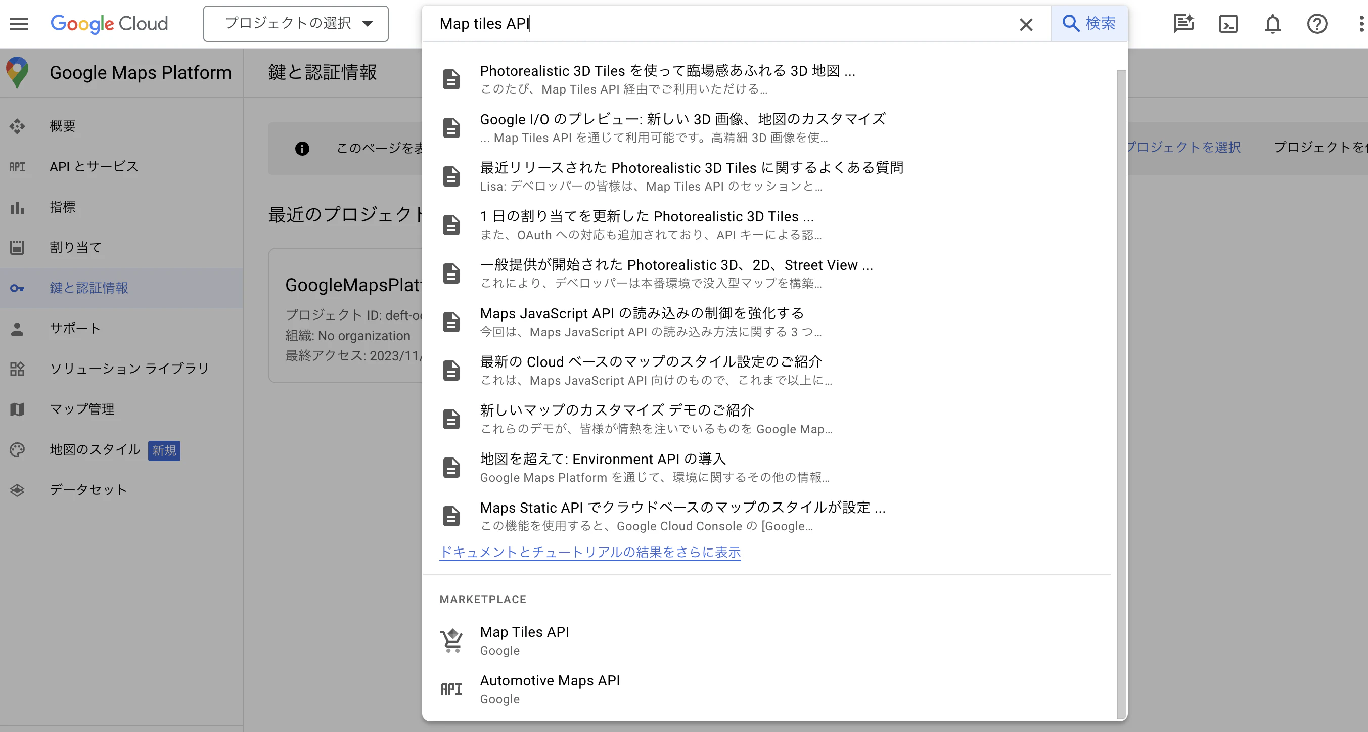Click the key icon for 鍵と認証情報
Screen dimensions: 1368x732
17,288
